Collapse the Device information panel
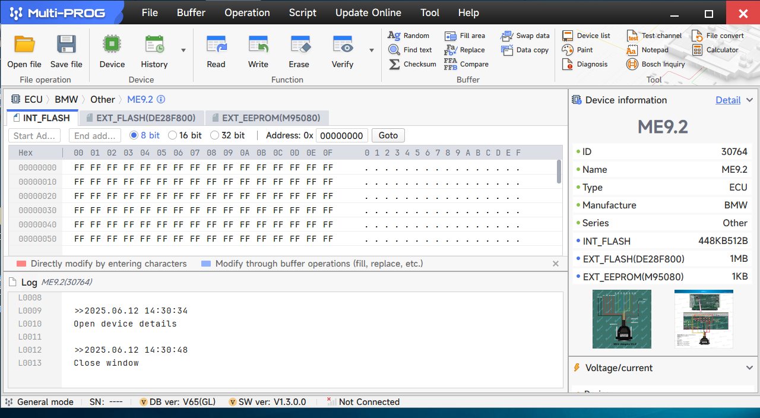This screenshot has width=760, height=418. pos(749,100)
